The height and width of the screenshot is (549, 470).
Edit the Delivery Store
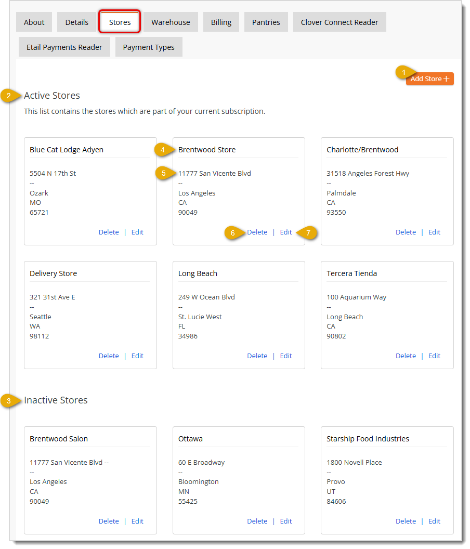[137, 356]
